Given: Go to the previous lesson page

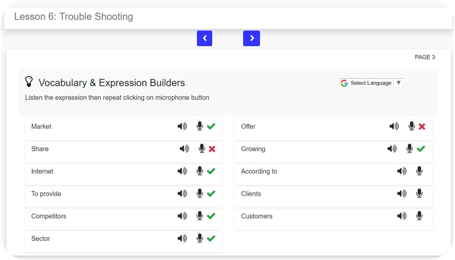Looking at the screenshot, I should pos(205,38).
